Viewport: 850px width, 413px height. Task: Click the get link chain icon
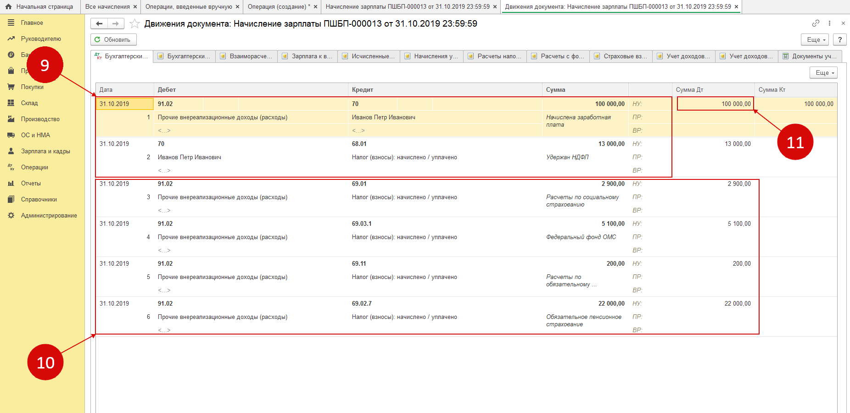[x=816, y=23]
